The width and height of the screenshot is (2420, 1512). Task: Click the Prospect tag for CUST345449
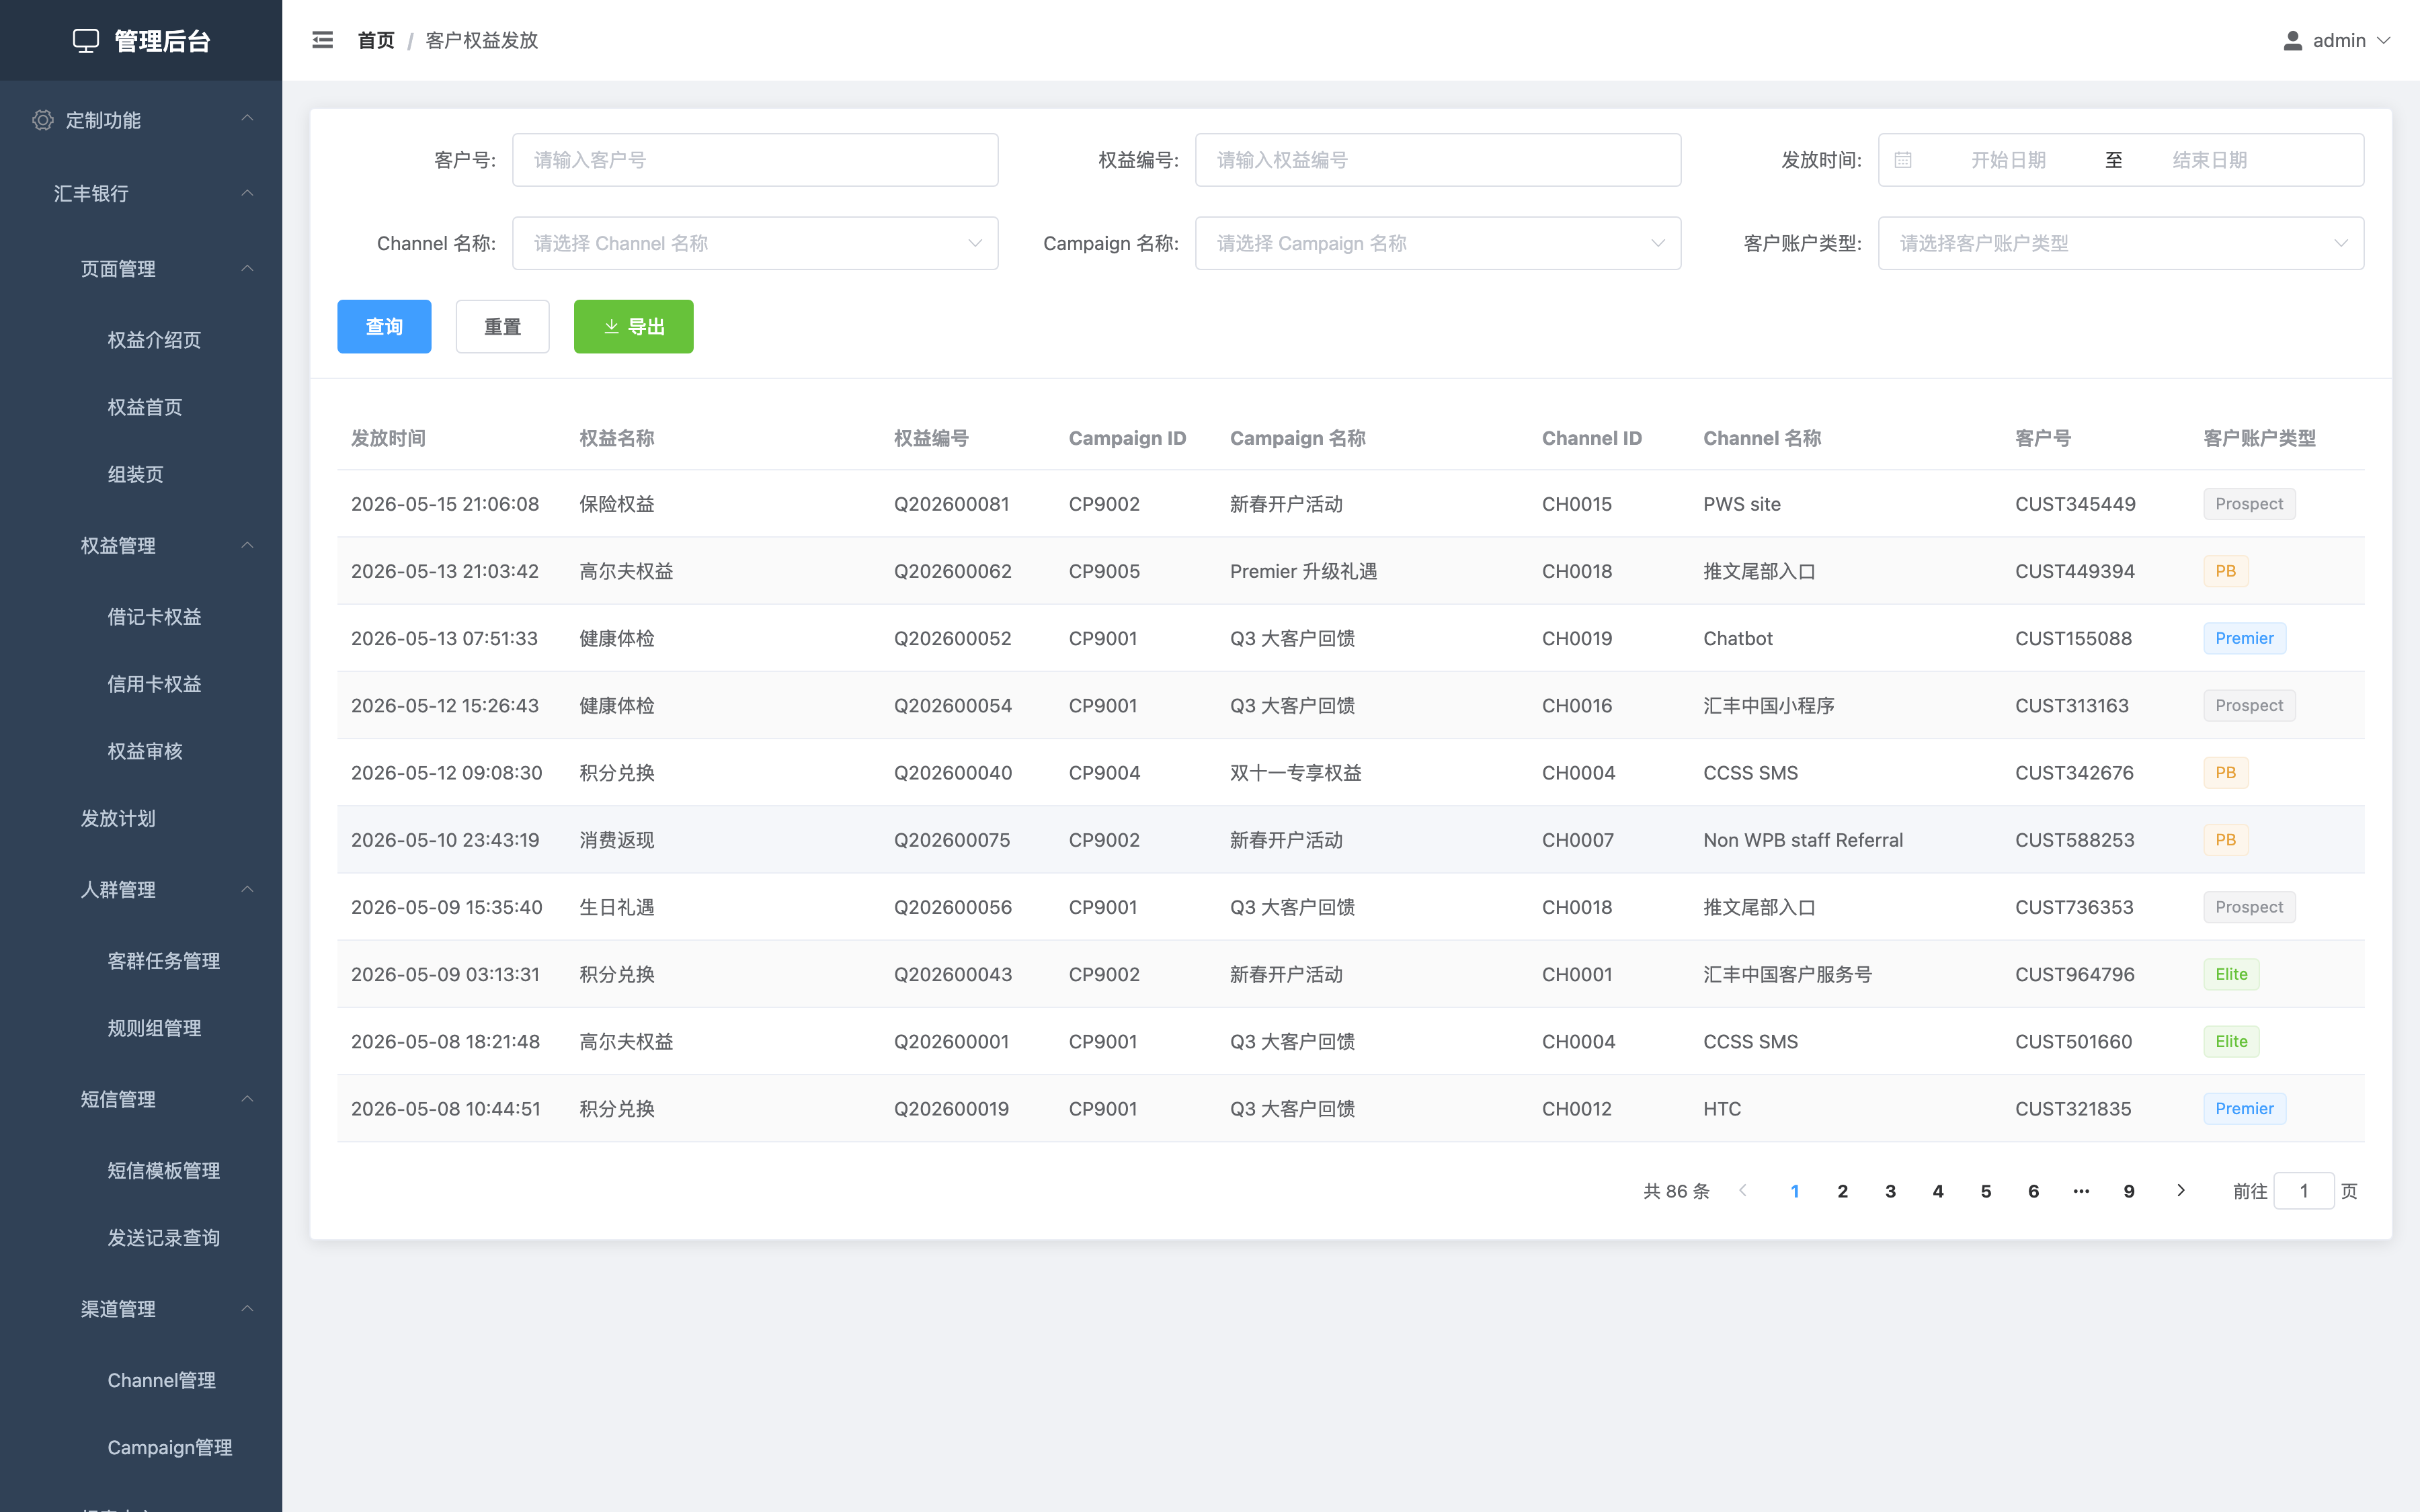[2249, 504]
